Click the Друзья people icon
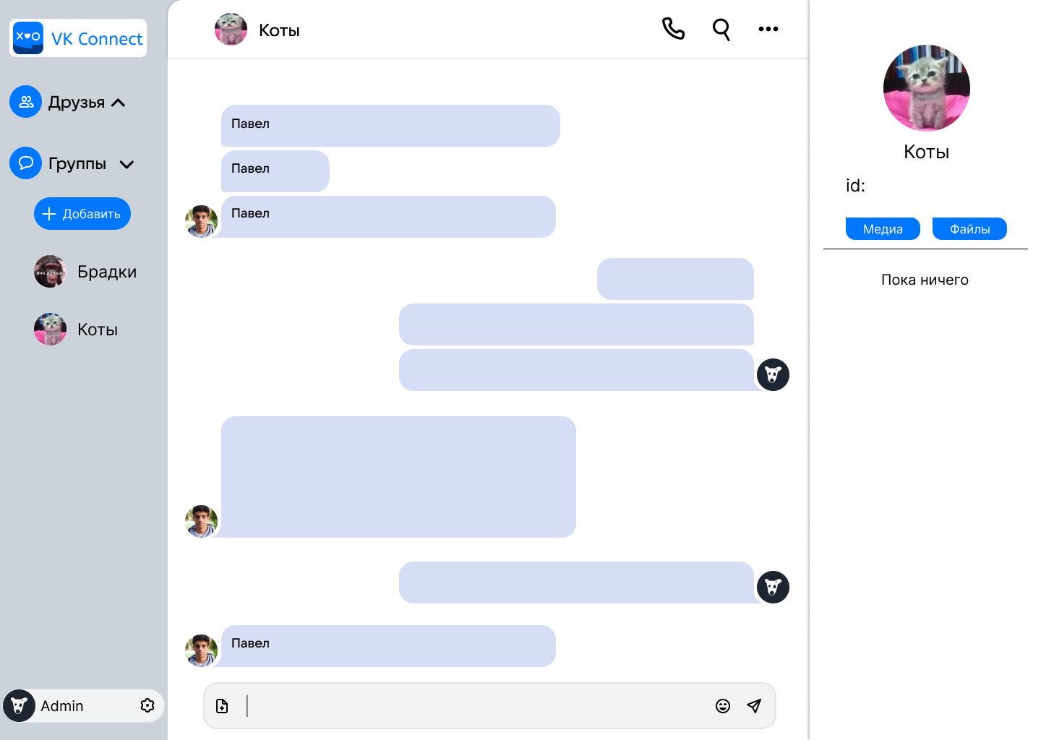This screenshot has width=1041, height=740. [26, 102]
